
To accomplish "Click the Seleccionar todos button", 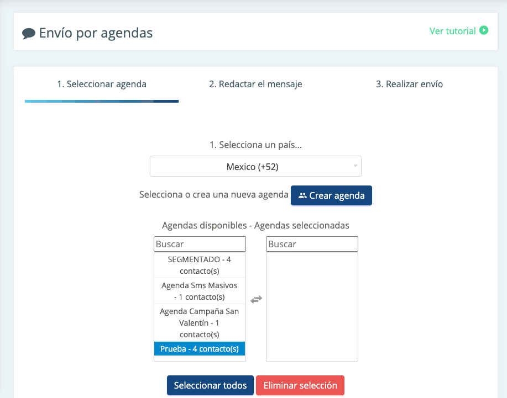I will (210, 385).
